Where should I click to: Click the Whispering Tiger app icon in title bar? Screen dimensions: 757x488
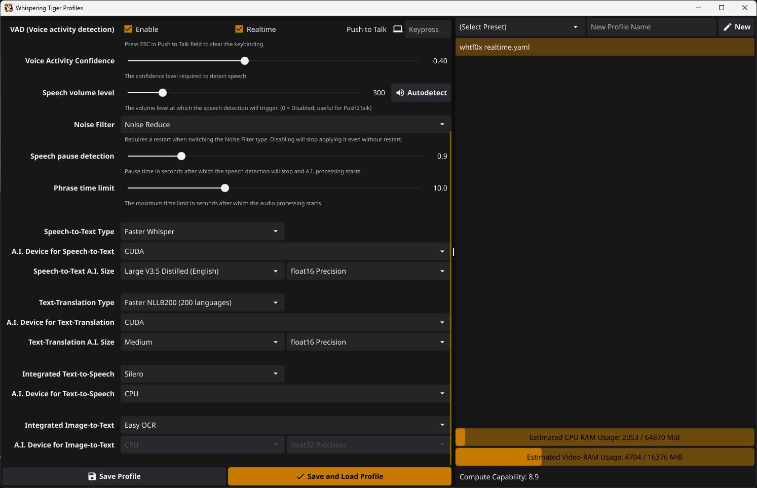pyautogui.click(x=8, y=8)
